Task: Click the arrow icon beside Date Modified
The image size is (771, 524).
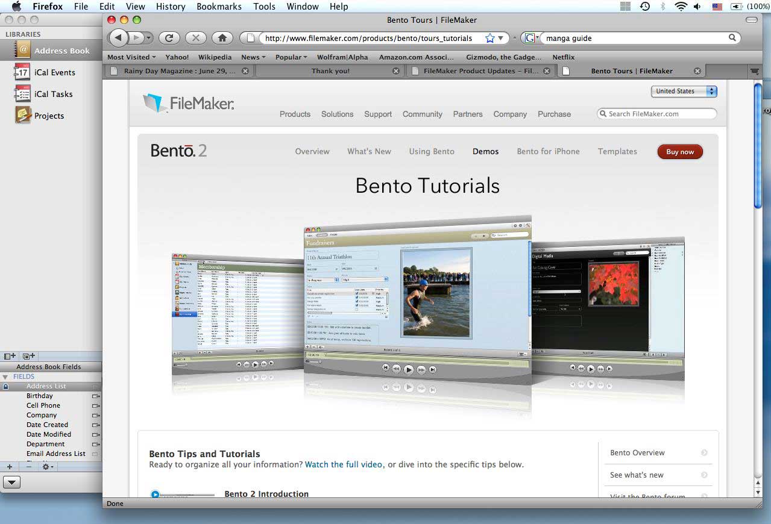Action: 95,435
